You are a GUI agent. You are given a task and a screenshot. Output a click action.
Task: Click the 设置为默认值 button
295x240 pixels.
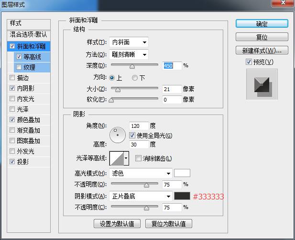117,223
